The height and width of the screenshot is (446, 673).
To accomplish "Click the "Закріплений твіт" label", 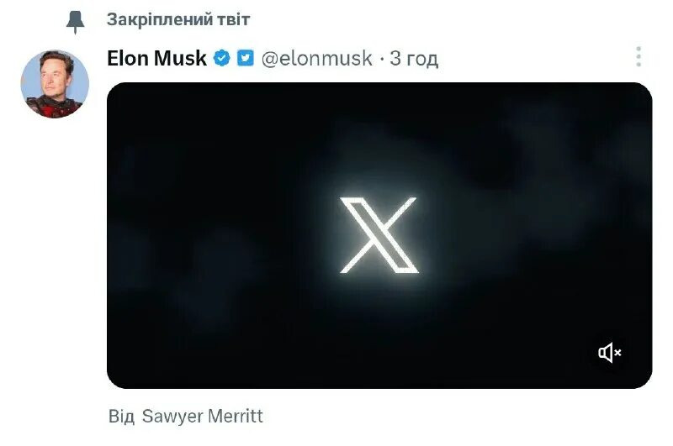I will point(178,19).
